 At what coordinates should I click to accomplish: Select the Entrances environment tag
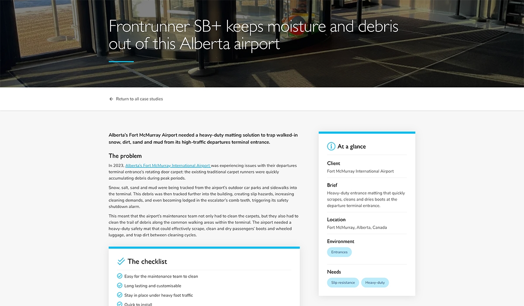tap(339, 252)
